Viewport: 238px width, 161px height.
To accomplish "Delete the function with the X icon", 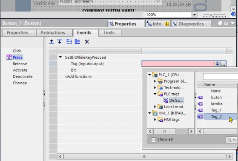I will (x=87, y=41).
